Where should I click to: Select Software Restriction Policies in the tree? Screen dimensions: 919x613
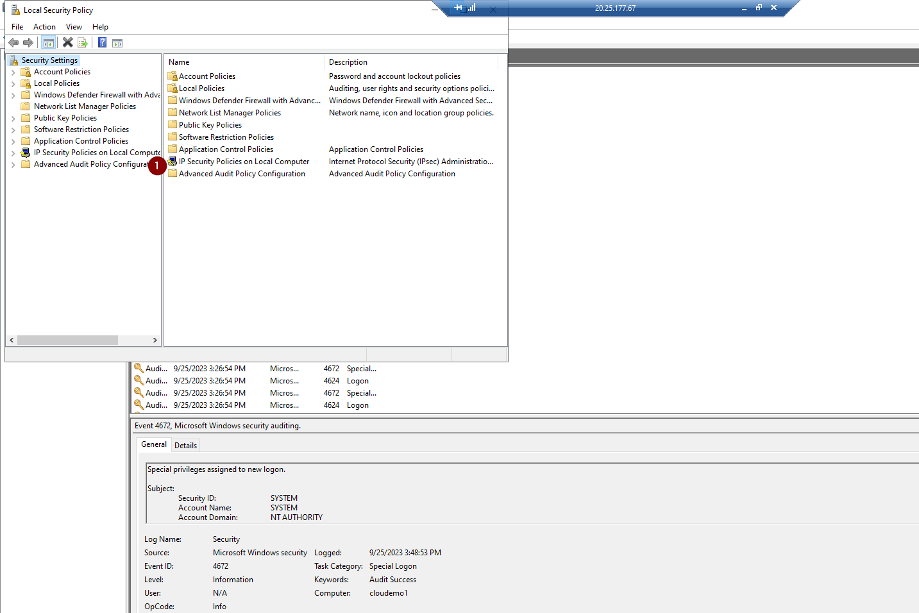click(81, 130)
